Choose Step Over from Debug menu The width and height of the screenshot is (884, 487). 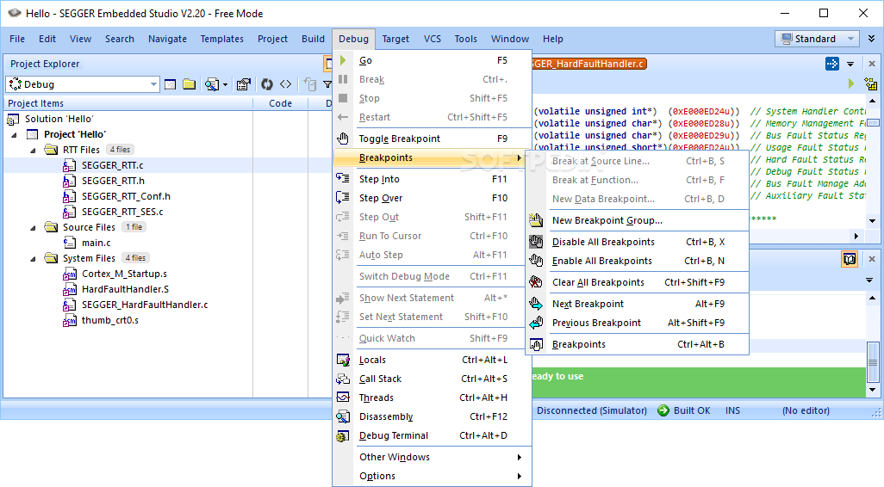[x=433, y=198]
